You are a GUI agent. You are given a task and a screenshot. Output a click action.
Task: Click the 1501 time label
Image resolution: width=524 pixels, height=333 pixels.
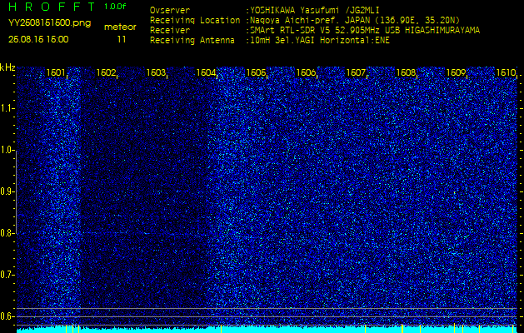56,72
